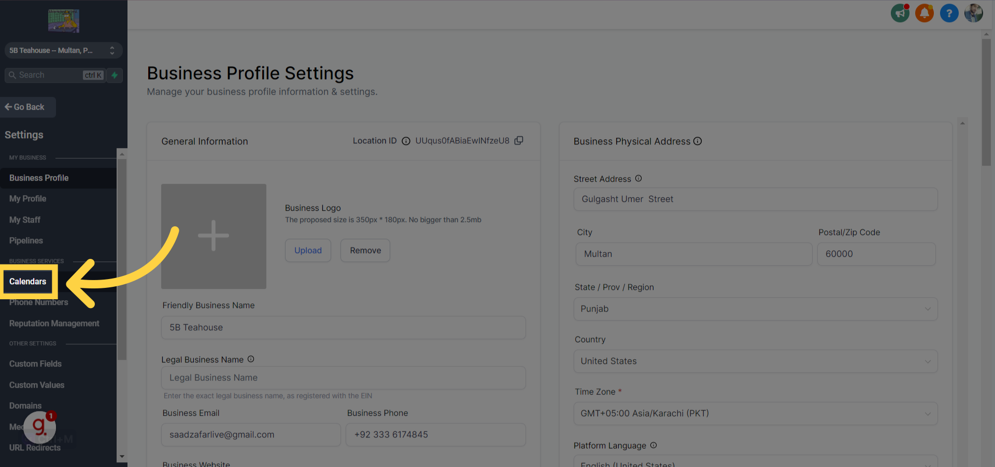The image size is (995, 467).
Task: Expand the Platform Language dropdown
Action: pyautogui.click(x=756, y=461)
